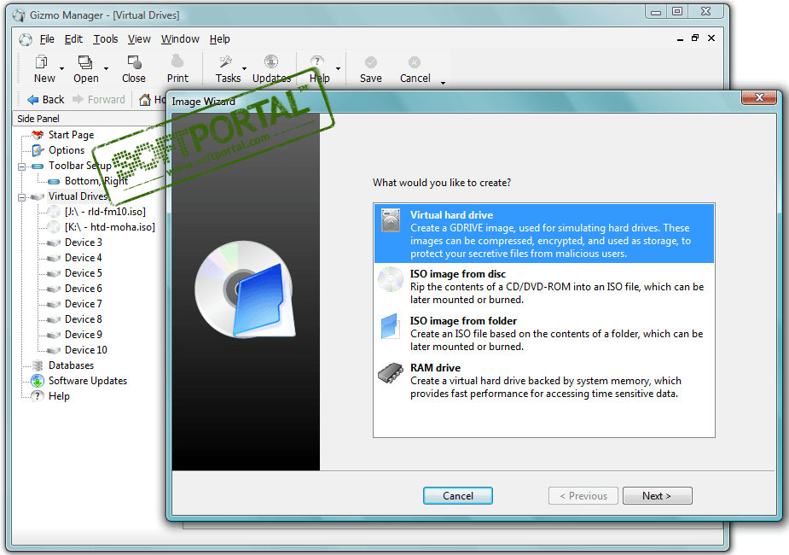789x555 pixels.
Task: Select Toolbar Setup tree item
Action: pyautogui.click(x=80, y=166)
